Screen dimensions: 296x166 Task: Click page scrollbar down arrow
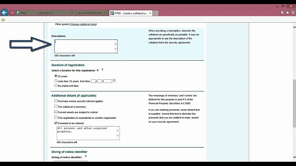[294, 157]
